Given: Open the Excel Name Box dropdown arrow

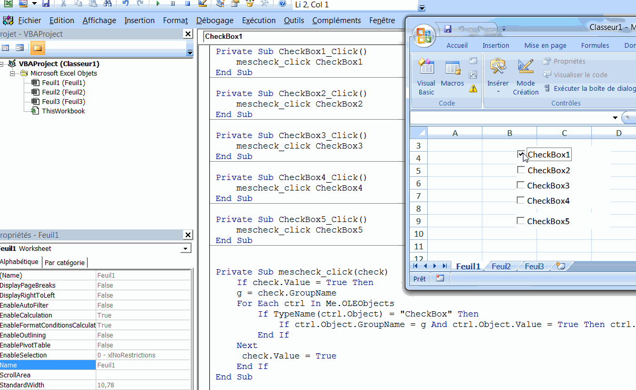Looking at the screenshot, I should click(x=615, y=117).
